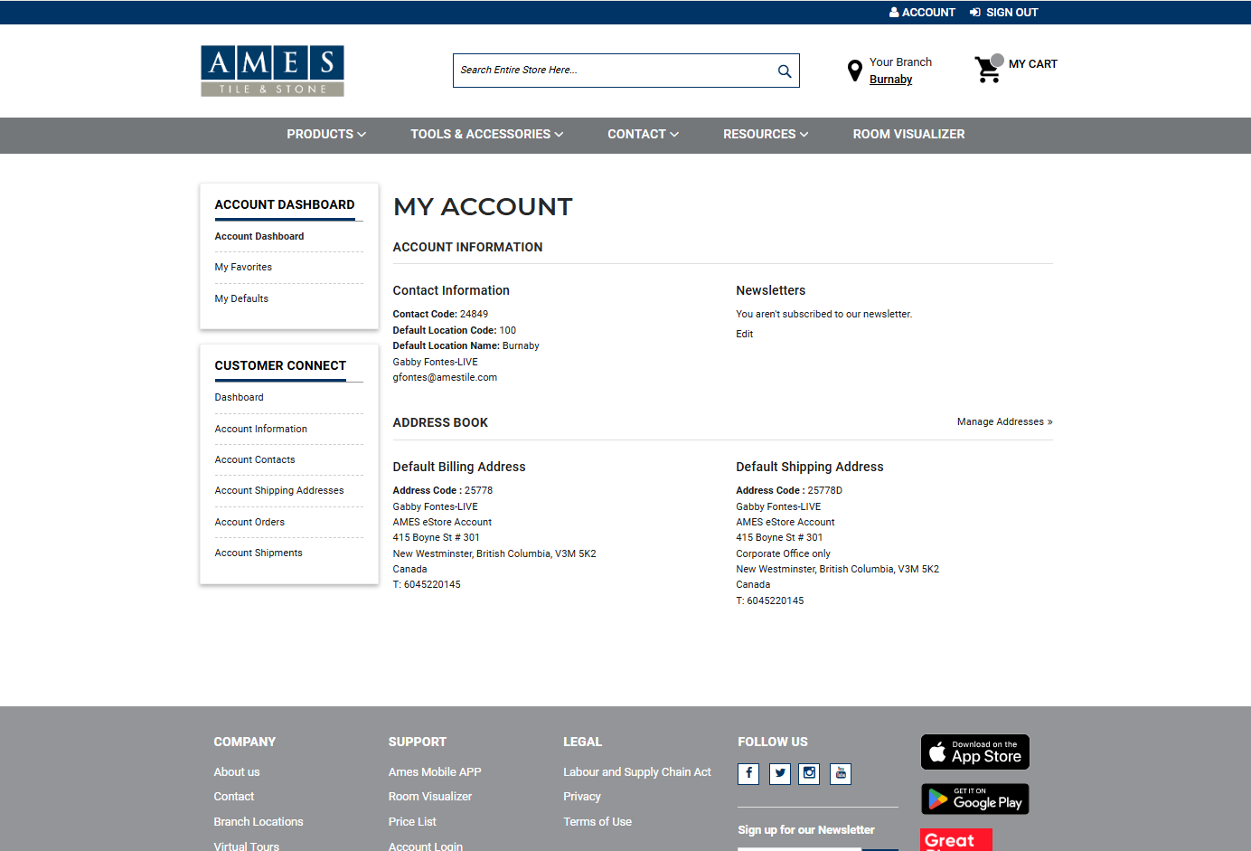Open the Facebook social icon
1251x851 pixels.
tap(748, 773)
